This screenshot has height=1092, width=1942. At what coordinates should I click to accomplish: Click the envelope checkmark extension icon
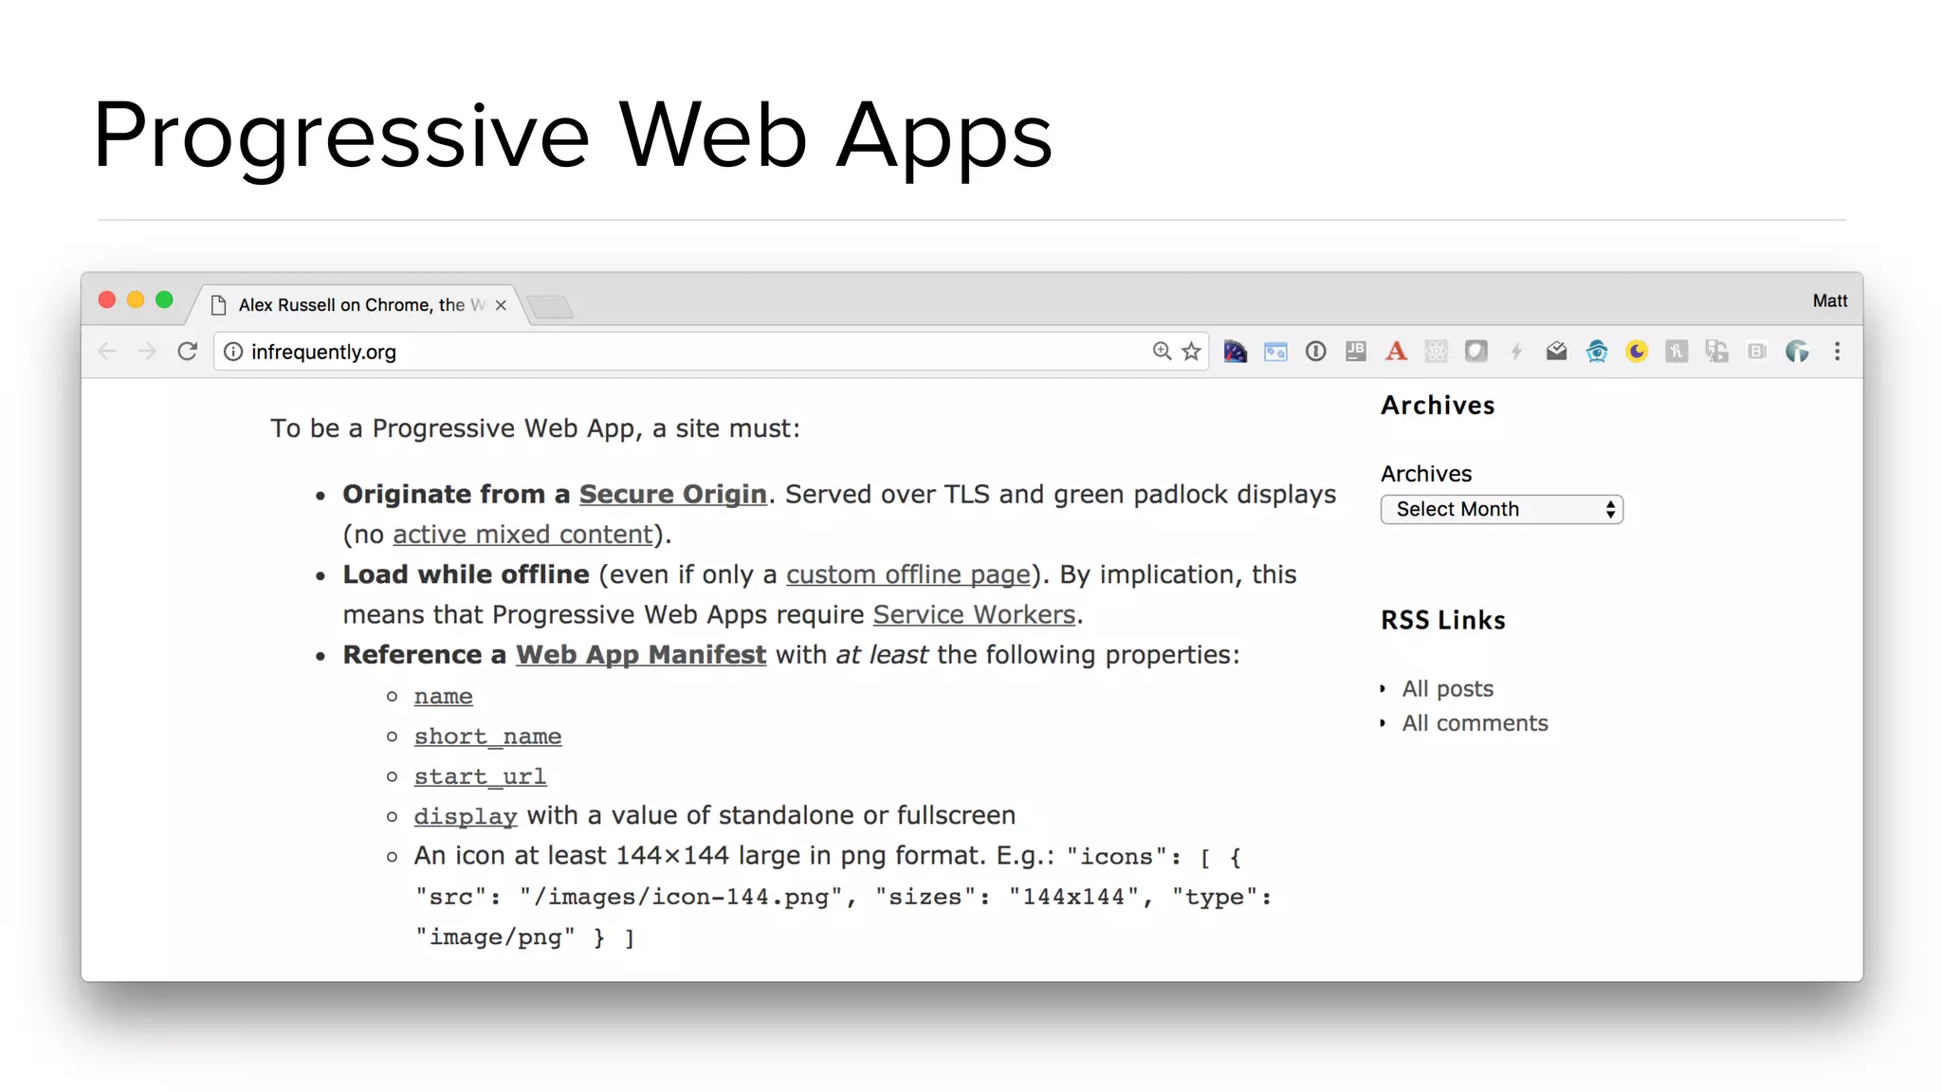click(1556, 352)
